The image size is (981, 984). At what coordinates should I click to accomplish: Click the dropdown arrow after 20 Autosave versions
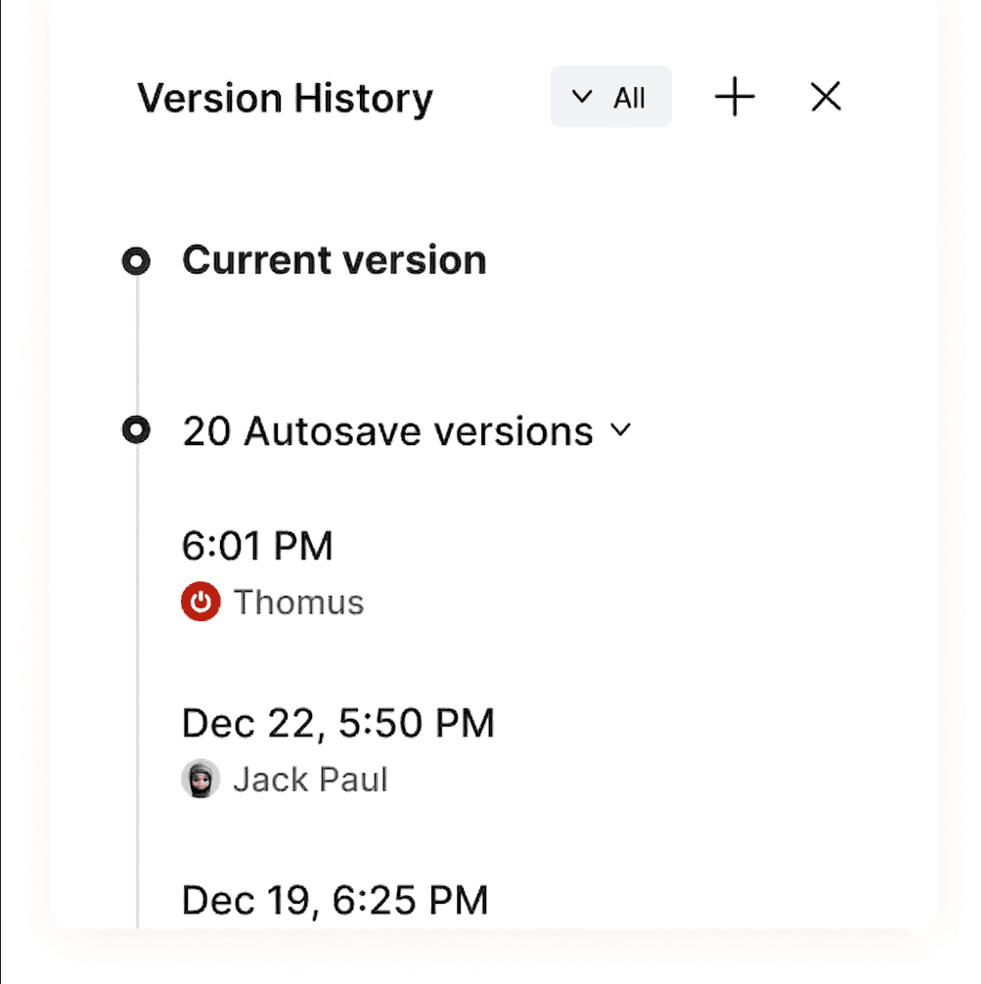pyautogui.click(x=622, y=430)
